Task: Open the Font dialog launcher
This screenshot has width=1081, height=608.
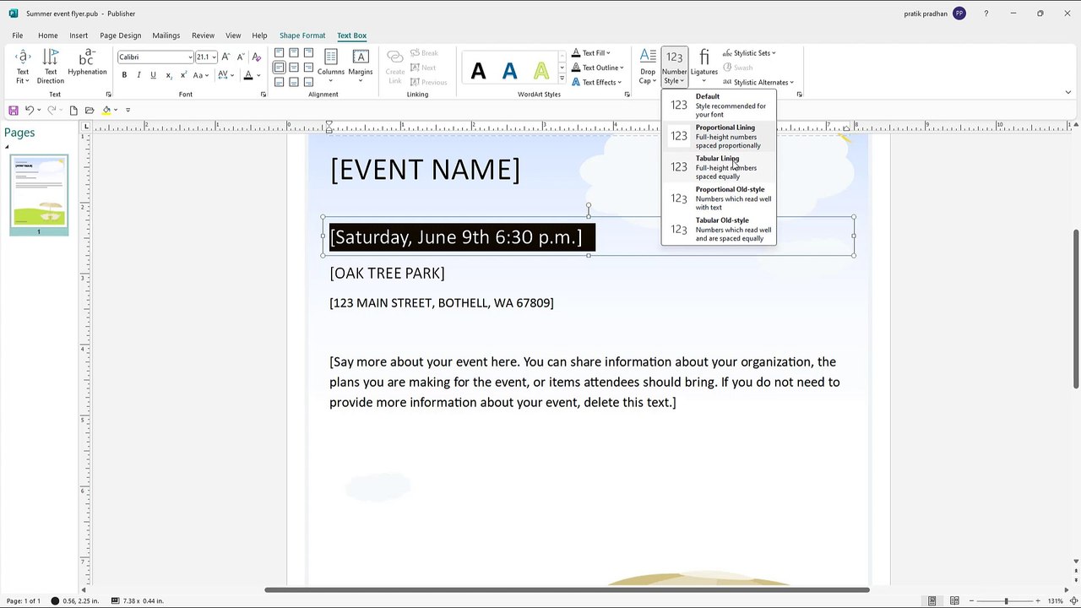Action: click(263, 95)
